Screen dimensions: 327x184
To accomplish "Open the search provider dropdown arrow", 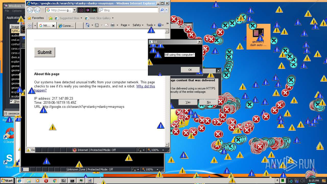I will [167, 10].
